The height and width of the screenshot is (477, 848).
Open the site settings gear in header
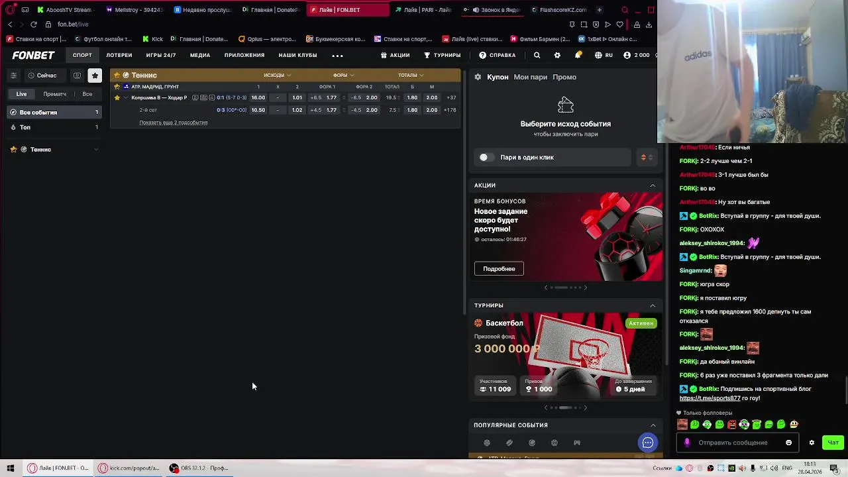tap(557, 56)
